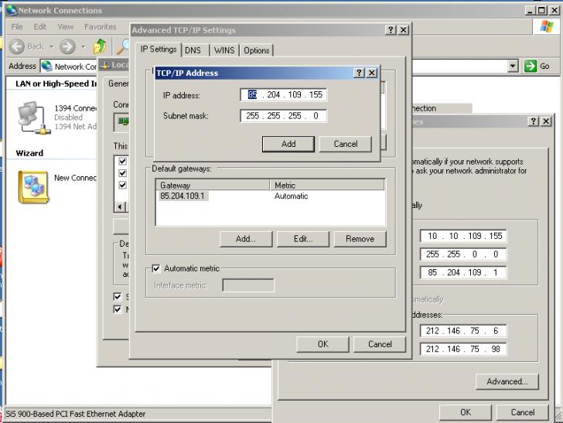This screenshot has width=563, height=423.
Task: Click the Subnet mask input field
Action: tap(283, 116)
